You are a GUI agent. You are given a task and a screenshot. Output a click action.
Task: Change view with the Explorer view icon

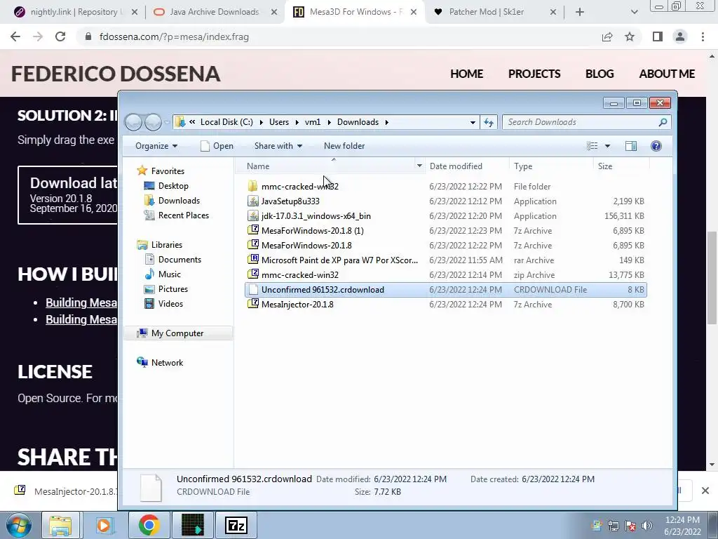pyautogui.click(x=592, y=146)
